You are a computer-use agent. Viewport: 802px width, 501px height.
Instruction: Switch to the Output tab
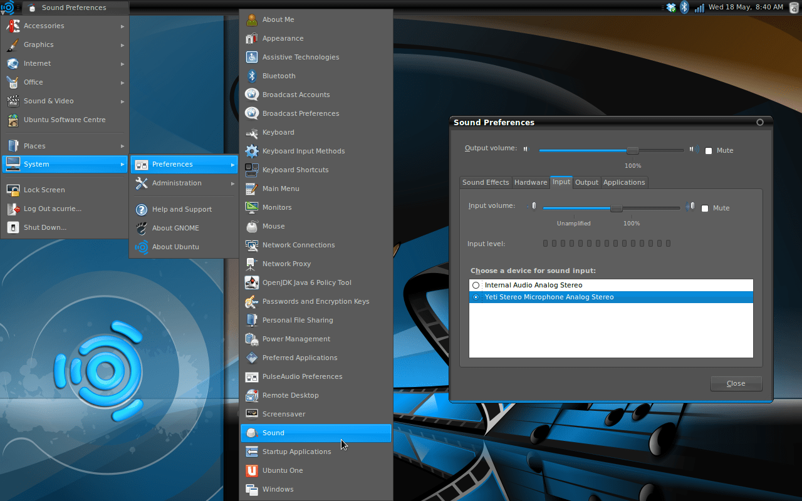click(586, 182)
